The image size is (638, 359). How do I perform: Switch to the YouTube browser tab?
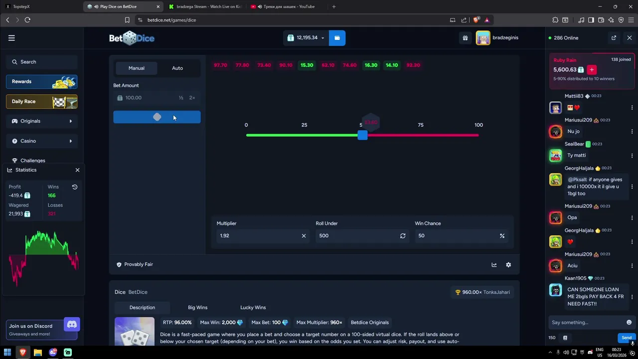287,6
